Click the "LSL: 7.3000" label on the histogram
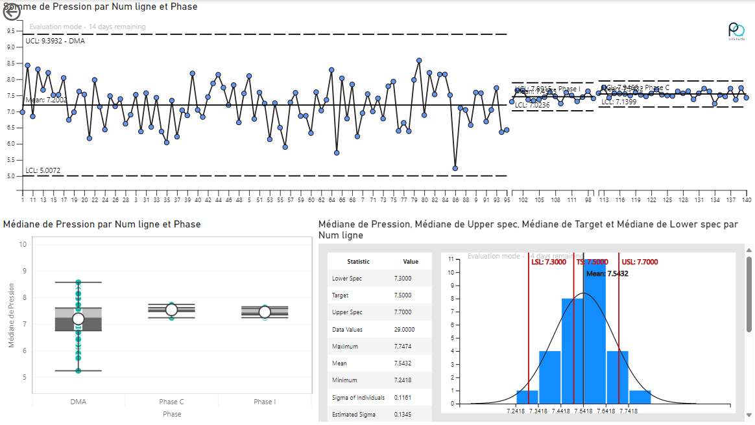Image resolution: width=755 pixels, height=425 pixels. 549,262
